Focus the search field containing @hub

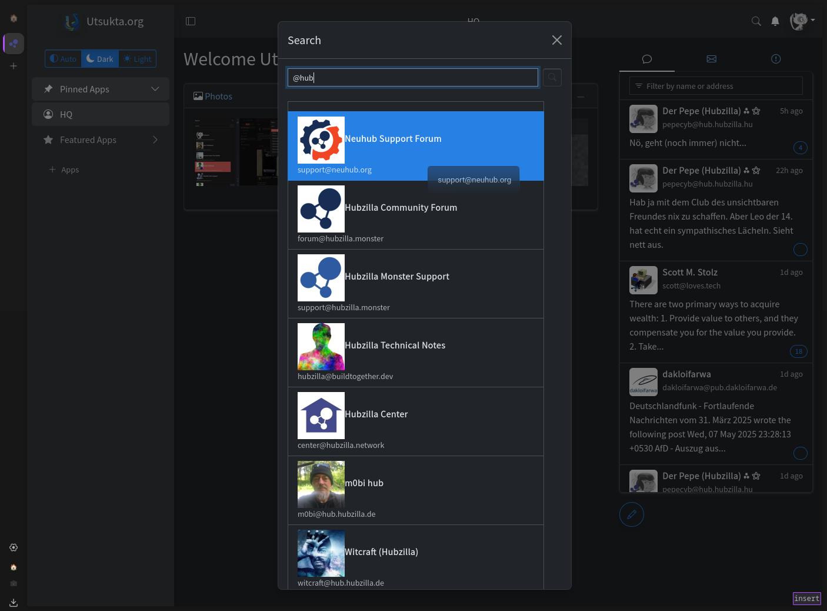[x=413, y=78]
